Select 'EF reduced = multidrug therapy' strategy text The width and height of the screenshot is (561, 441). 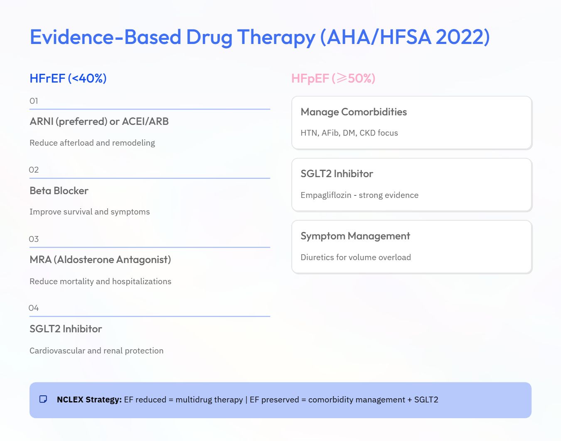click(x=183, y=400)
